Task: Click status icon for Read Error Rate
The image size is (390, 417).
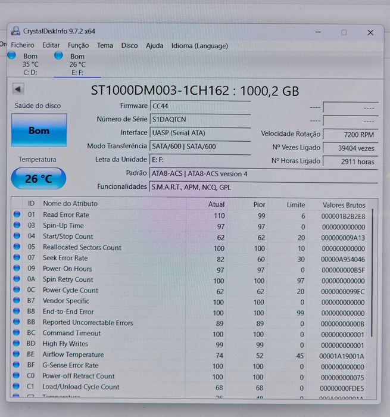Action: [17, 214]
